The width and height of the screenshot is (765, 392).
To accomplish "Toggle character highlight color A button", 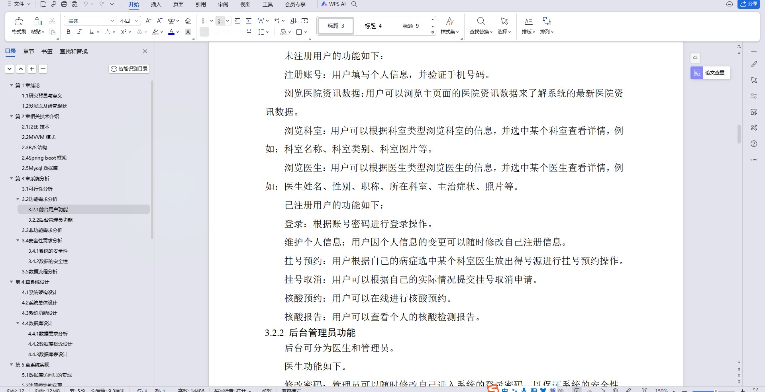I will (188, 32).
